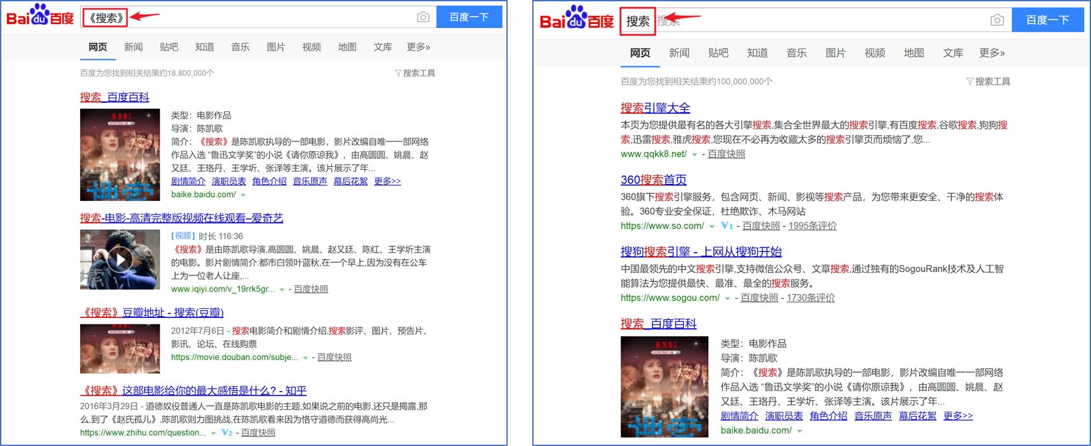Click 角色介绍 link in left screenshot

click(x=269, y=181)
